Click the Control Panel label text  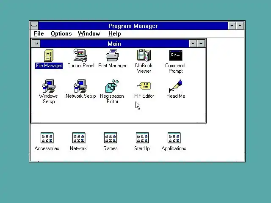pyautogui.click(x=81, y=66)
